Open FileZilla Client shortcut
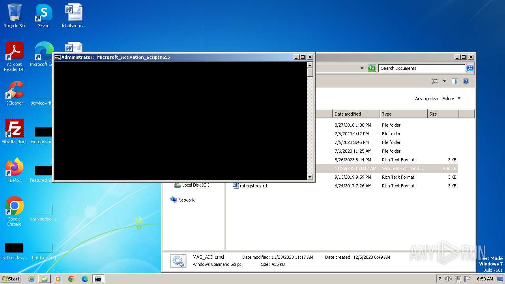 click(14, 132)
